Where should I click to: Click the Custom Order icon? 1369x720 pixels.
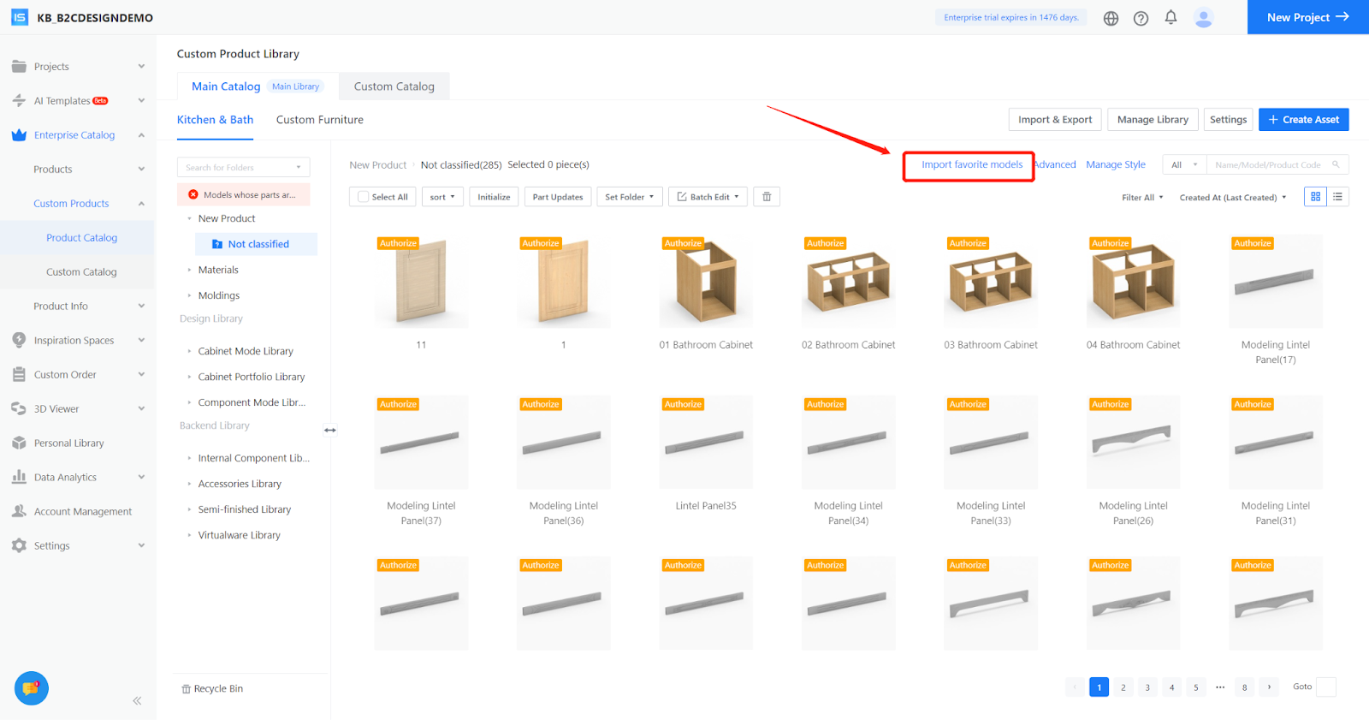[19, 374]
